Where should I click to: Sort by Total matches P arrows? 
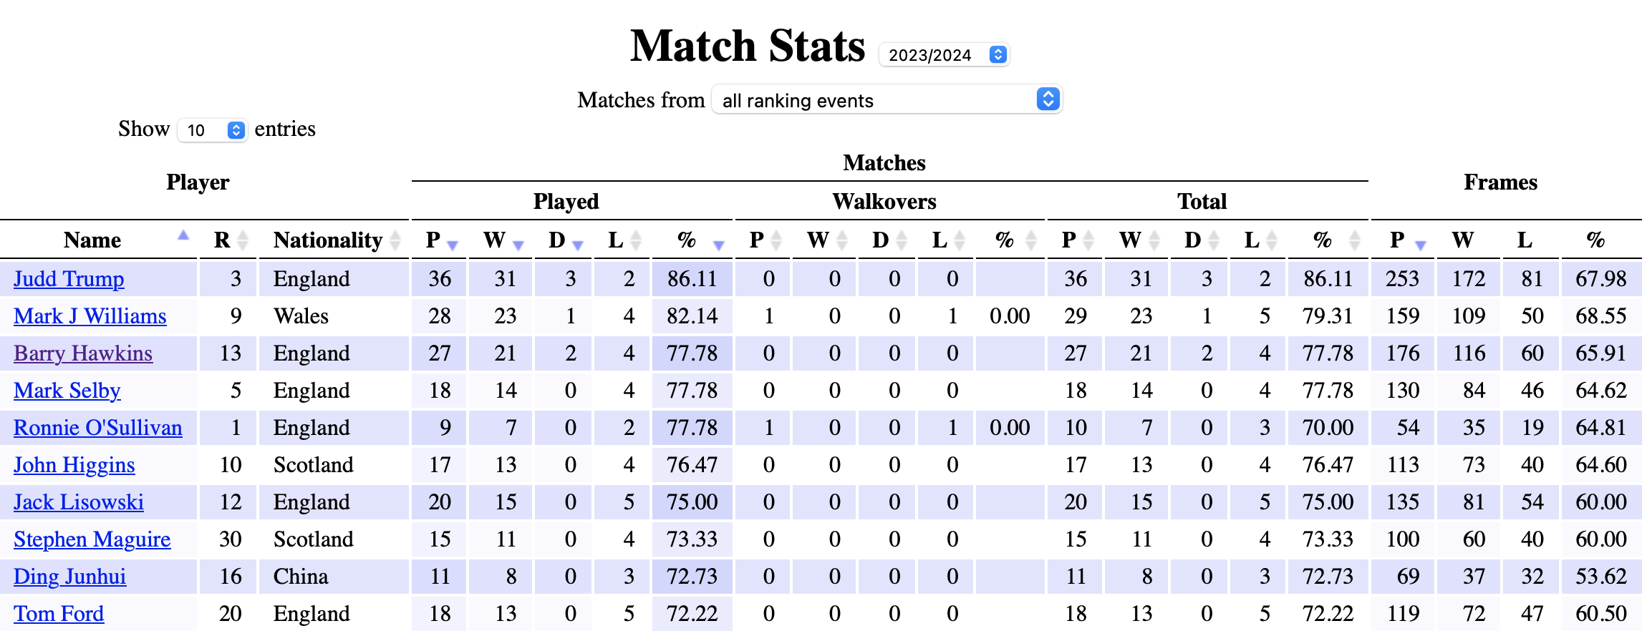point(1088,240)
